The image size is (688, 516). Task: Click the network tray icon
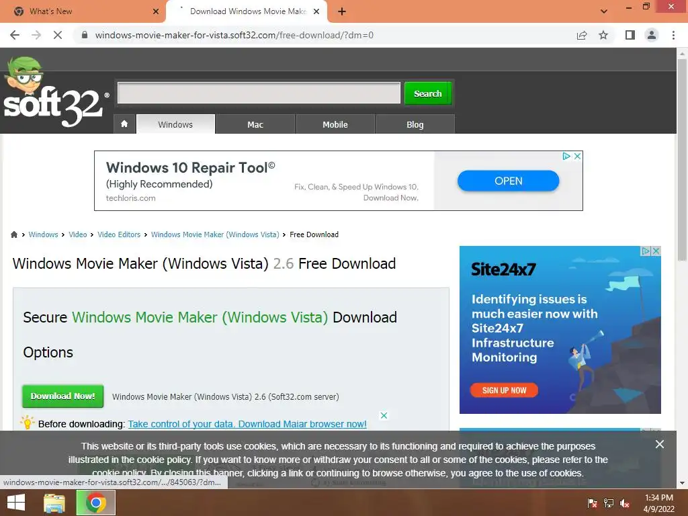[x=609, y=503]
